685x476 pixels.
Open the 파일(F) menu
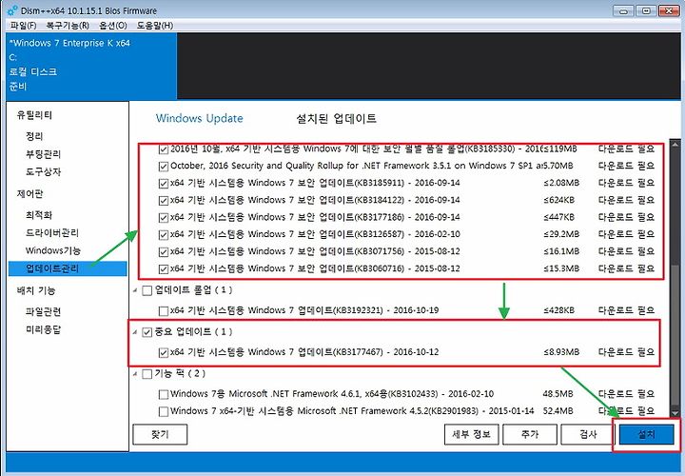point(23,26)
